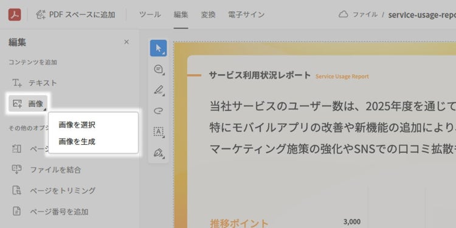Image resolution: width=456 pixels, height=228 pixels.
Task: Open the ファイル breadcrumb link
Action: (x=365, y=15)
